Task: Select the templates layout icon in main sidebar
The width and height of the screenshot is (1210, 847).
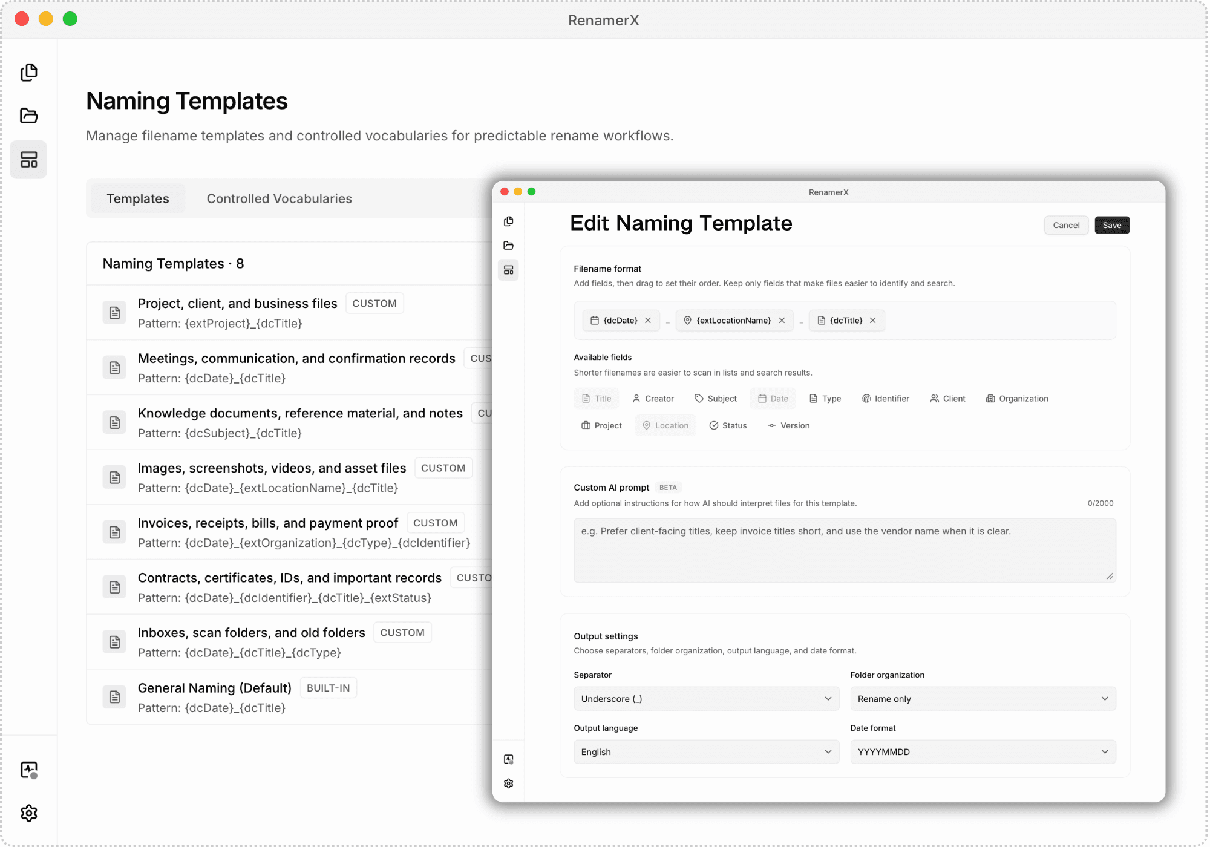Action: click(x=28, y=160)
